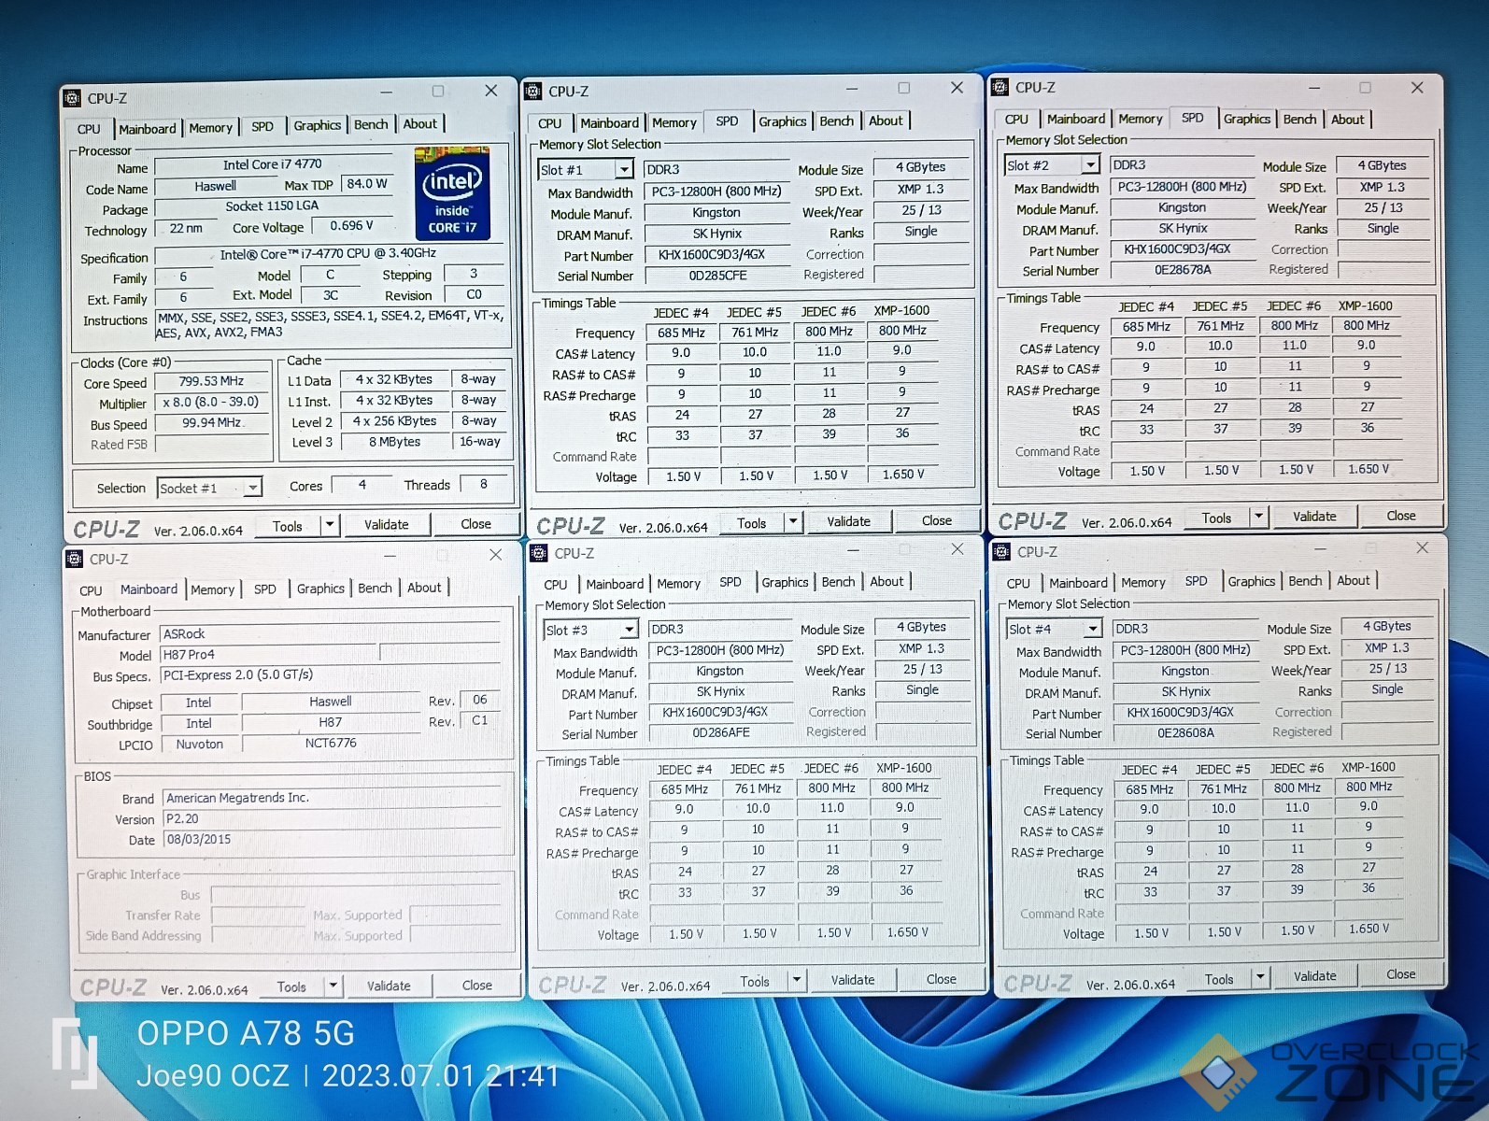The height and width of the screenshot is (1121, 1489).
Task: Open Graphics tab in the ASRock Mainboard window
Action: pyautogui.click(x=320, y=589)
